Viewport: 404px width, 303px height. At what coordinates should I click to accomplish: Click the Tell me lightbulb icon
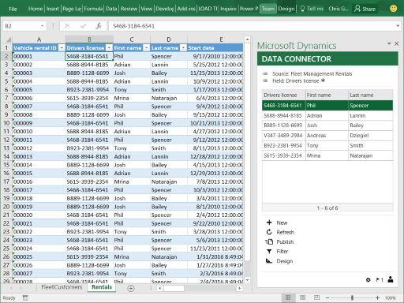(302, 9)
